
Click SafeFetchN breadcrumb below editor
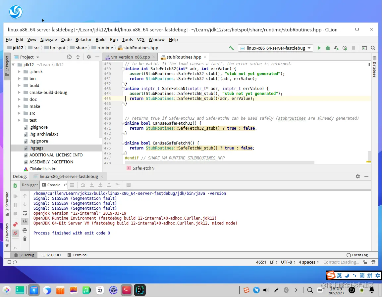tap(141, 168)
